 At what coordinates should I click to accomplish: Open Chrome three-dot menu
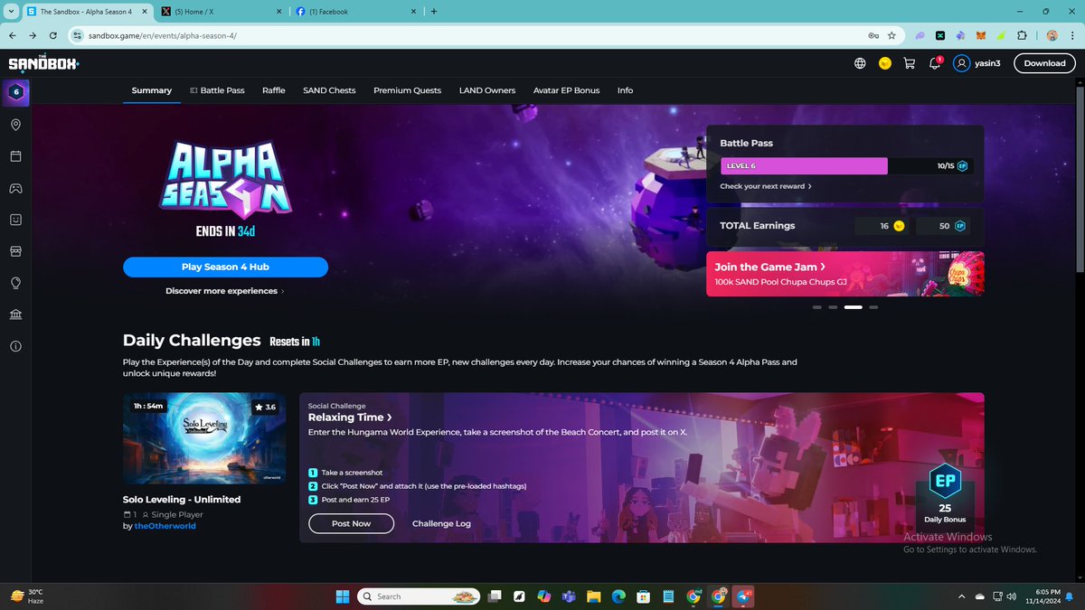tap(1071, 35)
